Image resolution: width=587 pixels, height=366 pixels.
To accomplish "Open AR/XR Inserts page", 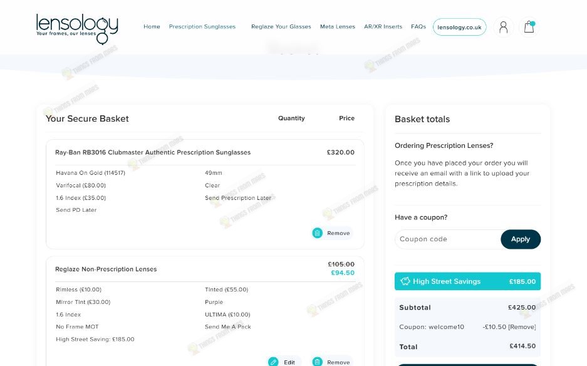I will coord(383,26).
